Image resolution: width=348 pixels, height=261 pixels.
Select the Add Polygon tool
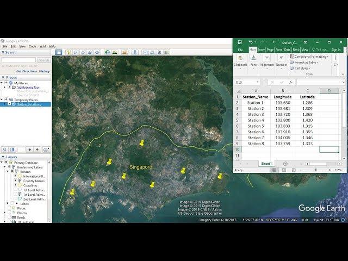point(76,52)
